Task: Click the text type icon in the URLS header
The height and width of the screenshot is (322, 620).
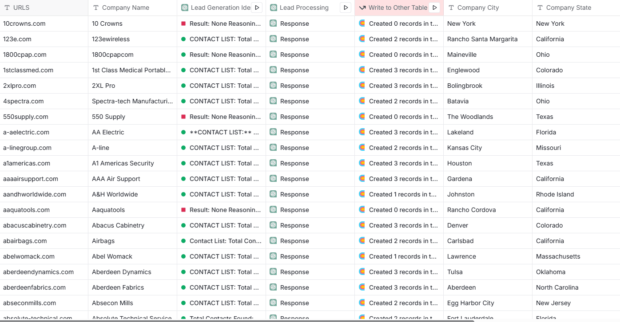Action: (7, 8)
